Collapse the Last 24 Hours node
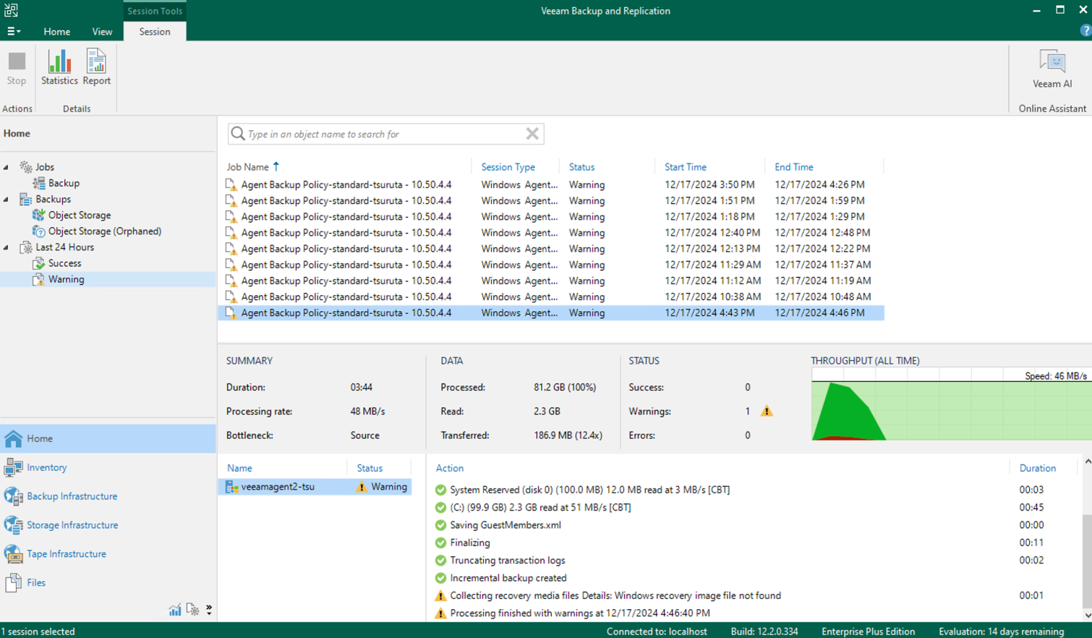This screenshot has height=638, width=1092. (x=7, y=247)
